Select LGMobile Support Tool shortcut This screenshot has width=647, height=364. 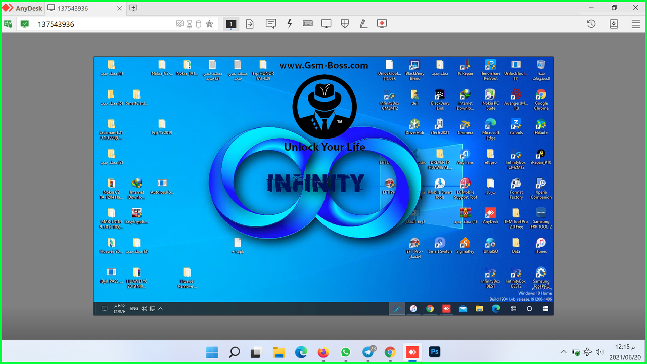[465, 189]
